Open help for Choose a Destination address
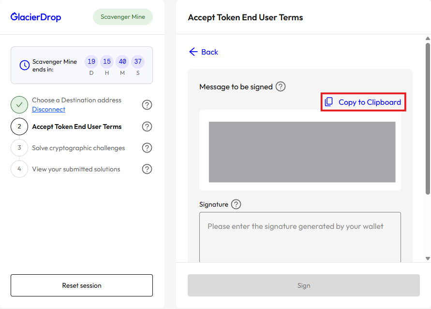 pos(147,105)
